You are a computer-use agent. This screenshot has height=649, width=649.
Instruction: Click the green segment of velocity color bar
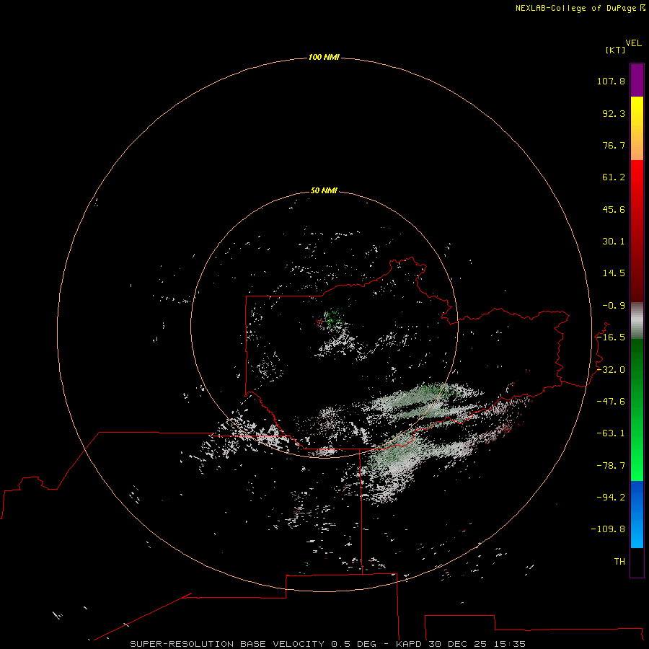(x=637, y=410)
